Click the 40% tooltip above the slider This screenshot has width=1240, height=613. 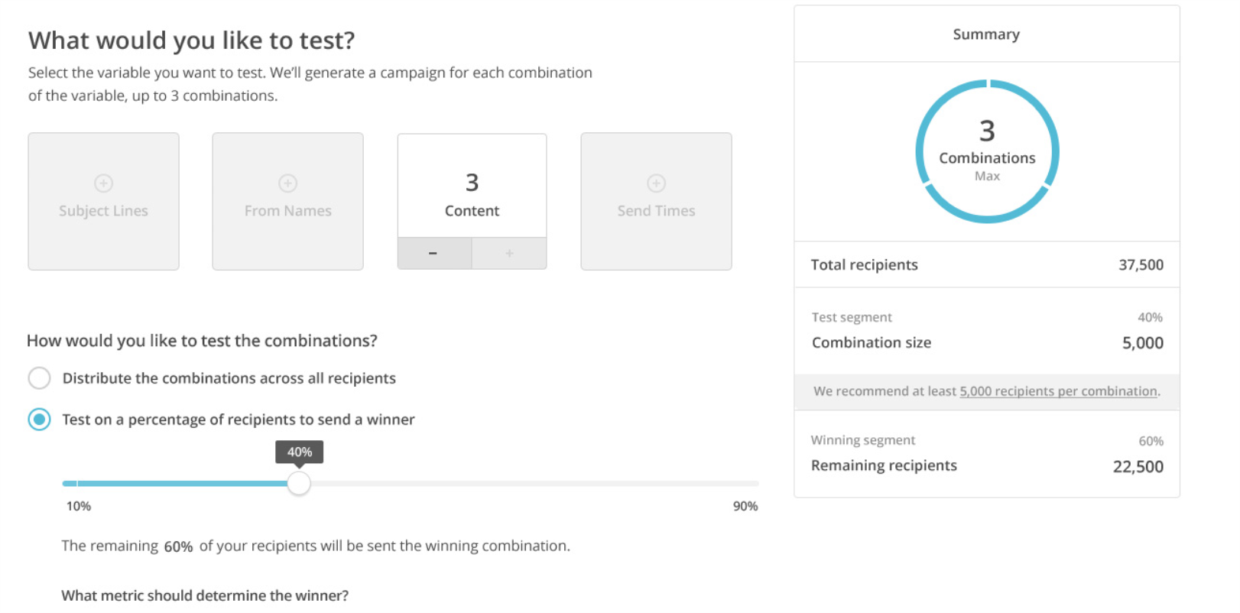click(299, 452)
